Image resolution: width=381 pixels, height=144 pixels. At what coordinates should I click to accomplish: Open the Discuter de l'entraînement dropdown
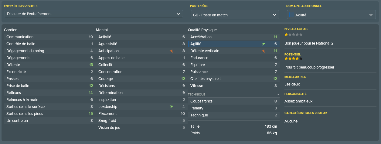click(94, 14)
